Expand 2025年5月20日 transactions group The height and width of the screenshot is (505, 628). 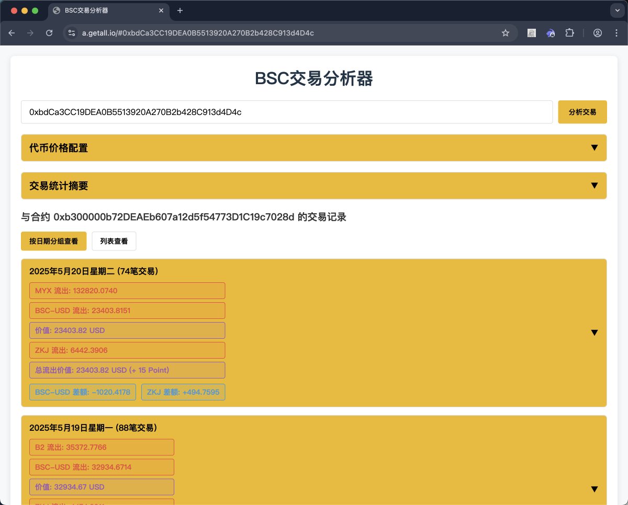coord(594,332)
